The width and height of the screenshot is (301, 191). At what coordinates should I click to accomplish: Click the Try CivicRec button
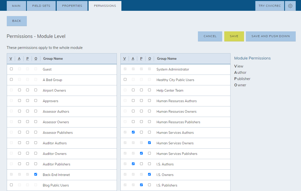270,6
